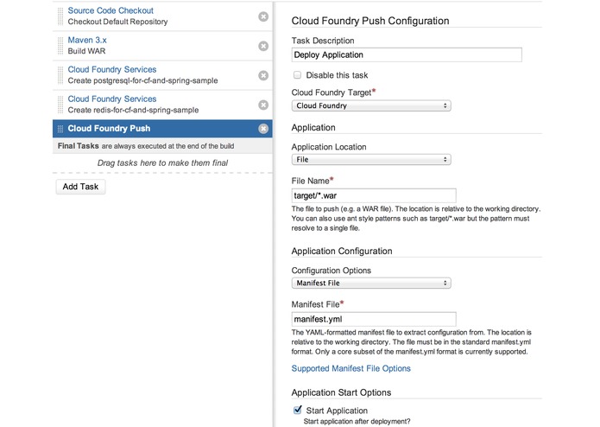The image size is (600, 427).
Task: Click the 'Cloud Foundry Push Configuration' heading
Action: (x=370, y=21)
